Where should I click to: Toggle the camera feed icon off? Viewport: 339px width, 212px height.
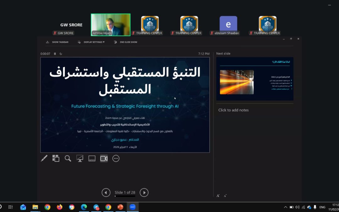(104, 158)
